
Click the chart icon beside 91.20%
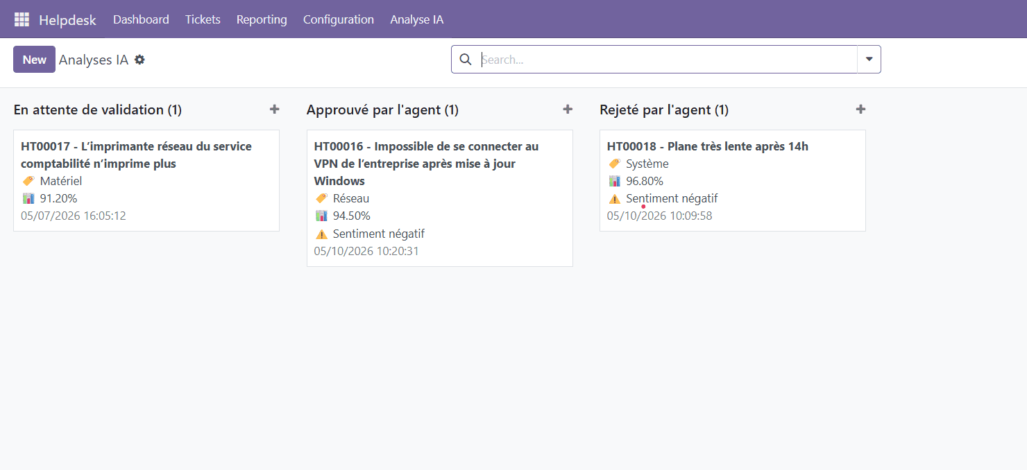pos(28,198)
